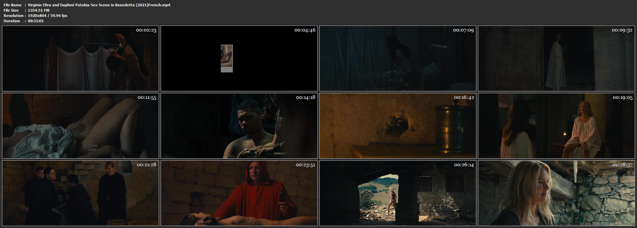View the frame stamped 00:14:18

(239, 126)
